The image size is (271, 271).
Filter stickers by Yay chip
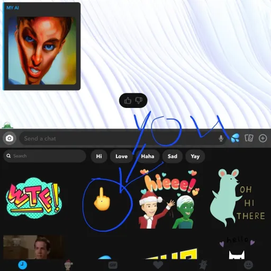point(195,156)
